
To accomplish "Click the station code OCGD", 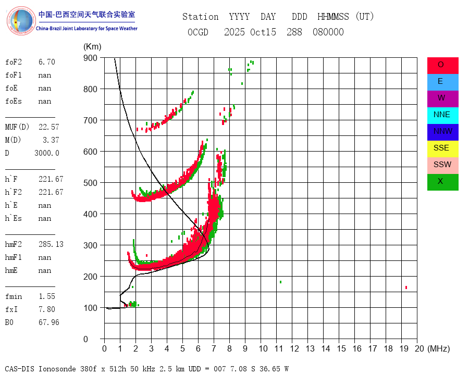I will click(x=198, y=32).
